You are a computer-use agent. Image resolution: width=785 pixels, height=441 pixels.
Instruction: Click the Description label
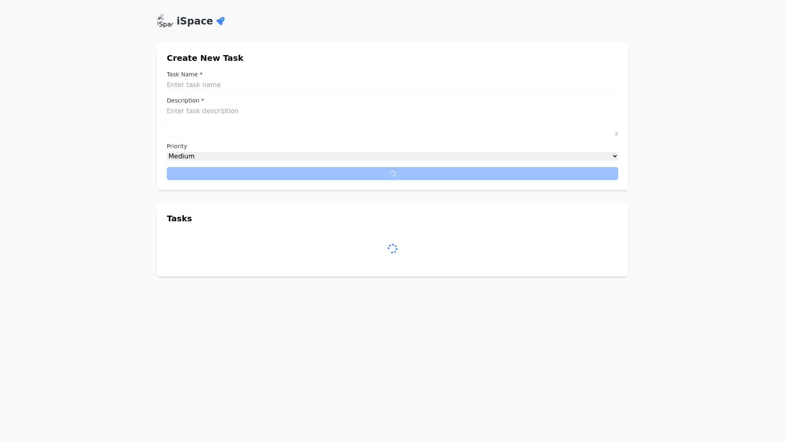pos(183,100)
